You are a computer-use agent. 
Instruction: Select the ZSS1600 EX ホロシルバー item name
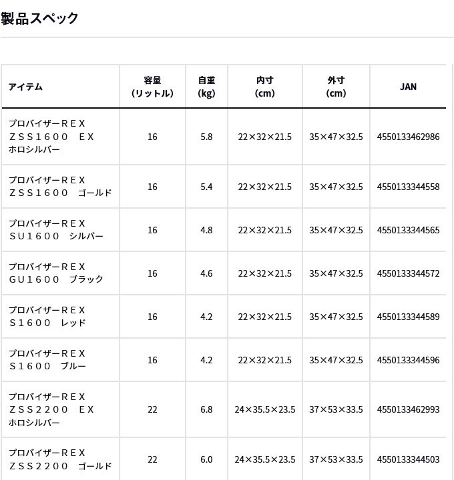click(51, 137)
